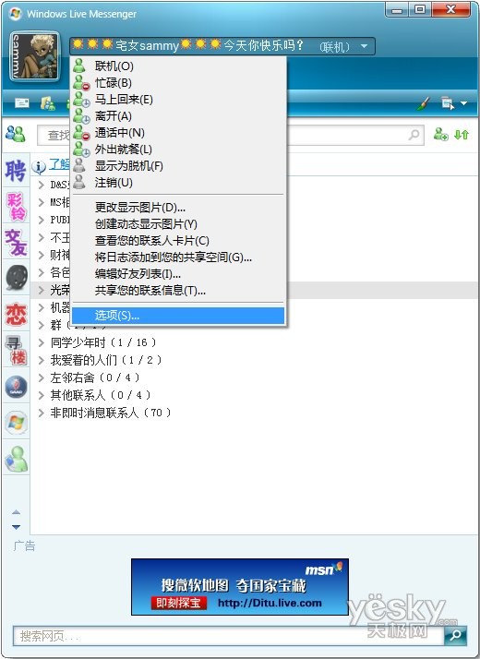Select 注销(U) to sign out
The image size is (480, 659).
(178, 183)
